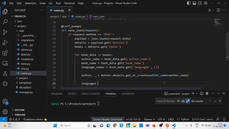Show errors and warnings count in status bar
229x129 pixels.
pyautogui.click(x=15, y=119)
